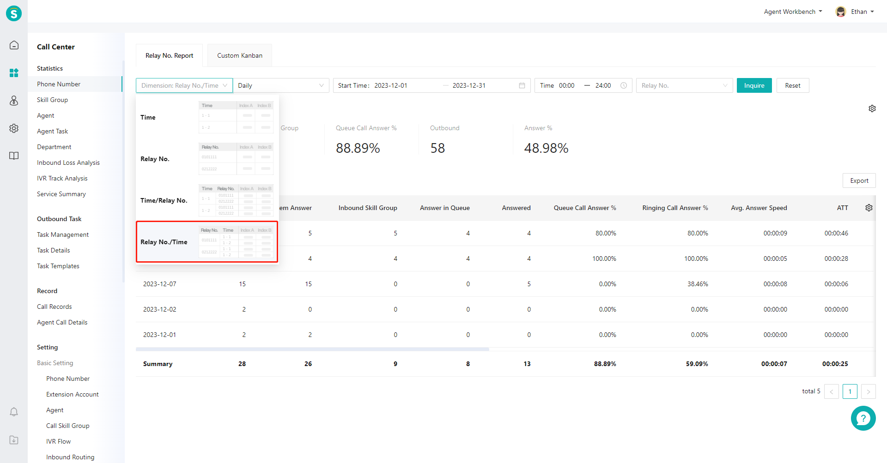
Task: Click Ethan's avatar picture
Action: 841,12
